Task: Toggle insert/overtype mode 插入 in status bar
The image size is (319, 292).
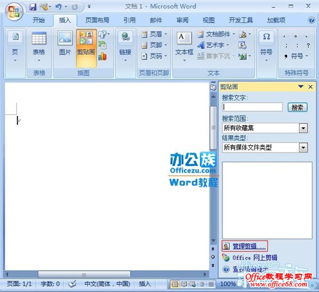Action: 145,284
